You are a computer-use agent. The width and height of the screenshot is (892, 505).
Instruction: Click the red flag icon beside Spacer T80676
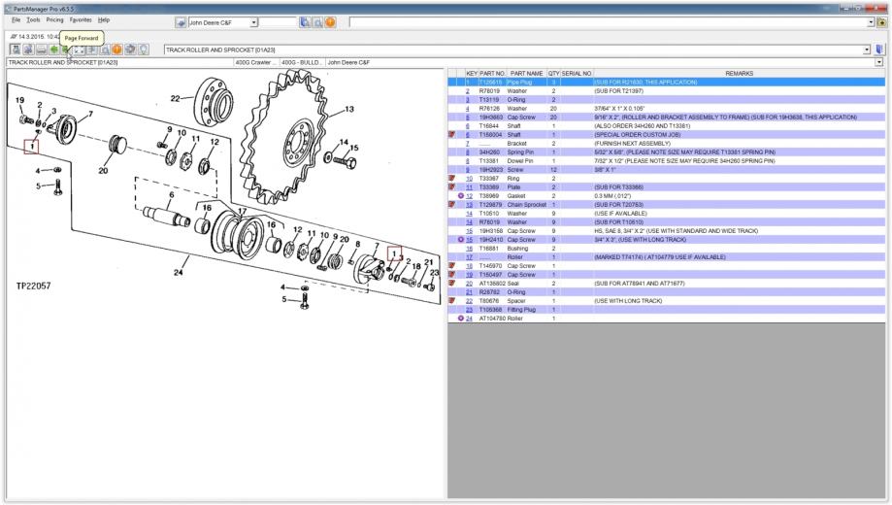[x=452, y=301]
